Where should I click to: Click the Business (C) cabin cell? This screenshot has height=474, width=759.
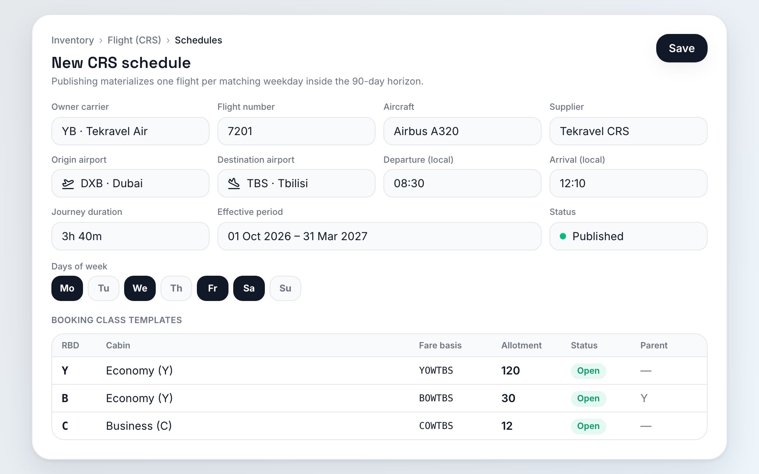tap(139, 426)
